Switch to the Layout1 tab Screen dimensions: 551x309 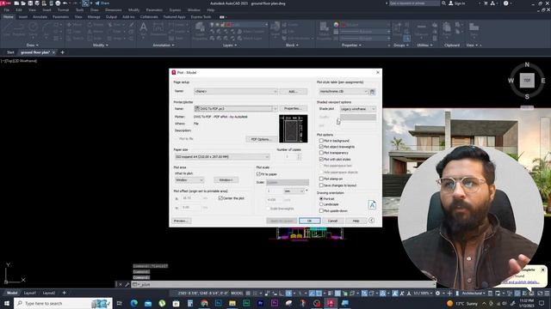(x=30, y=293)
